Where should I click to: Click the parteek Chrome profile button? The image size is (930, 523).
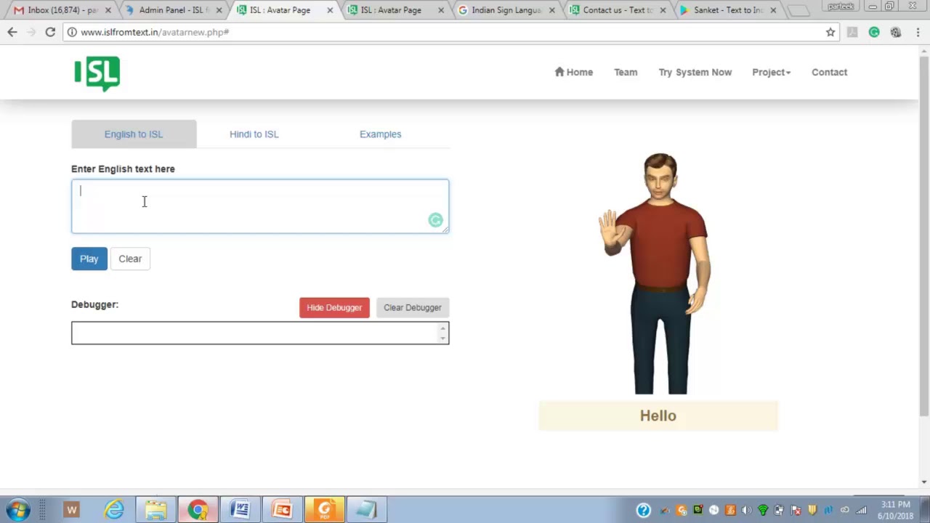click(x=841, y=7)
